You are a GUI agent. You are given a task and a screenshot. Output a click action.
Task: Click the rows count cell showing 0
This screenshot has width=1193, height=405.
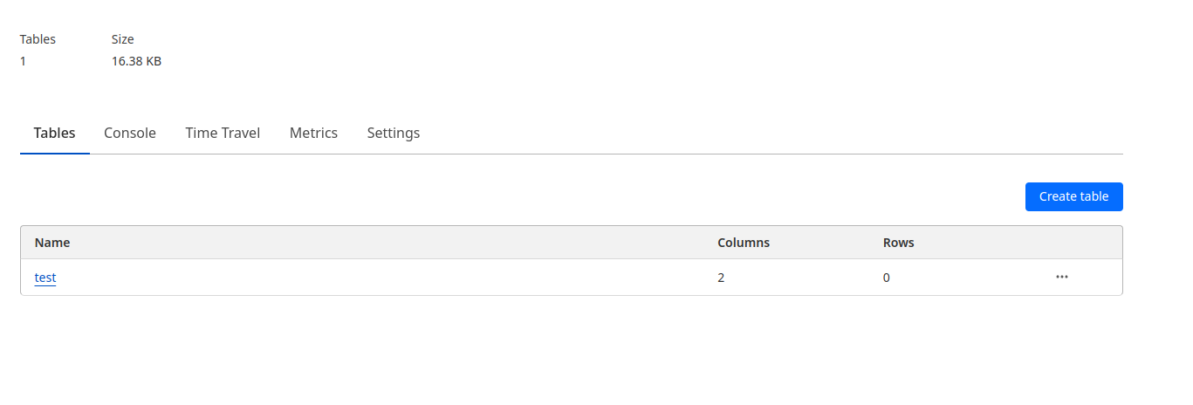[887, 278]
